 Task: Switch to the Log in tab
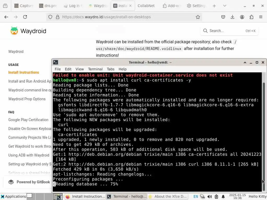(73, 6)
